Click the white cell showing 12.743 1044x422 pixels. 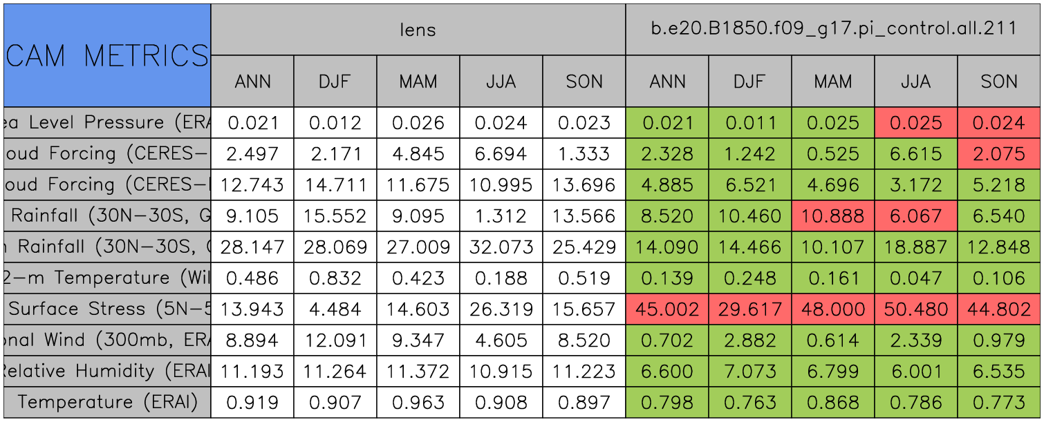(252, 185)
